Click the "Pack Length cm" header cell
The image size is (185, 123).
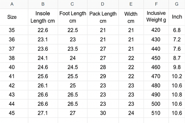(103, 17)
